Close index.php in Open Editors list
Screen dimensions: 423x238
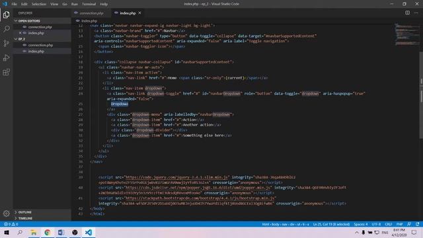pyautogui.click(x=20, y=33)
